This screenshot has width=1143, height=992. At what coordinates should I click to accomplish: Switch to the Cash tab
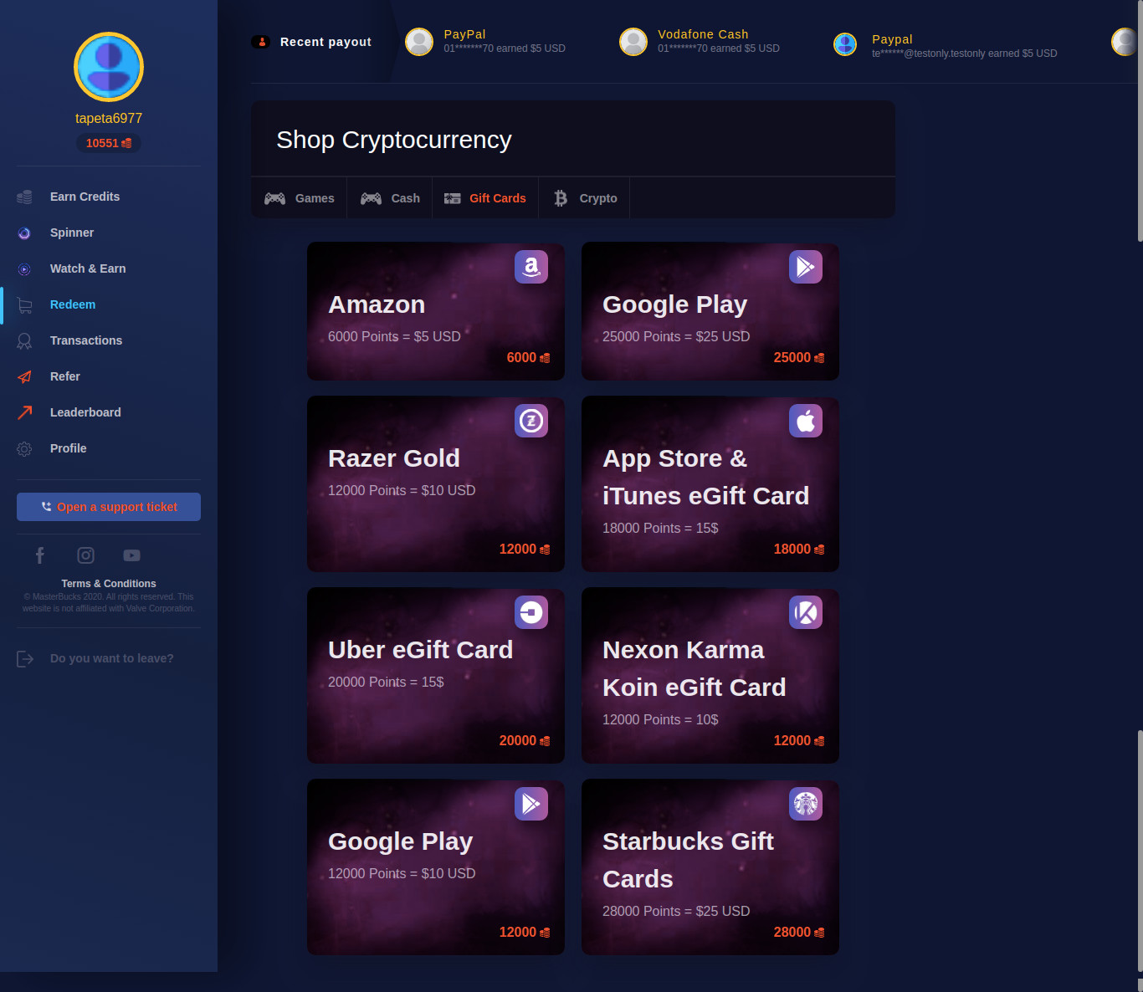coord(390,198)
